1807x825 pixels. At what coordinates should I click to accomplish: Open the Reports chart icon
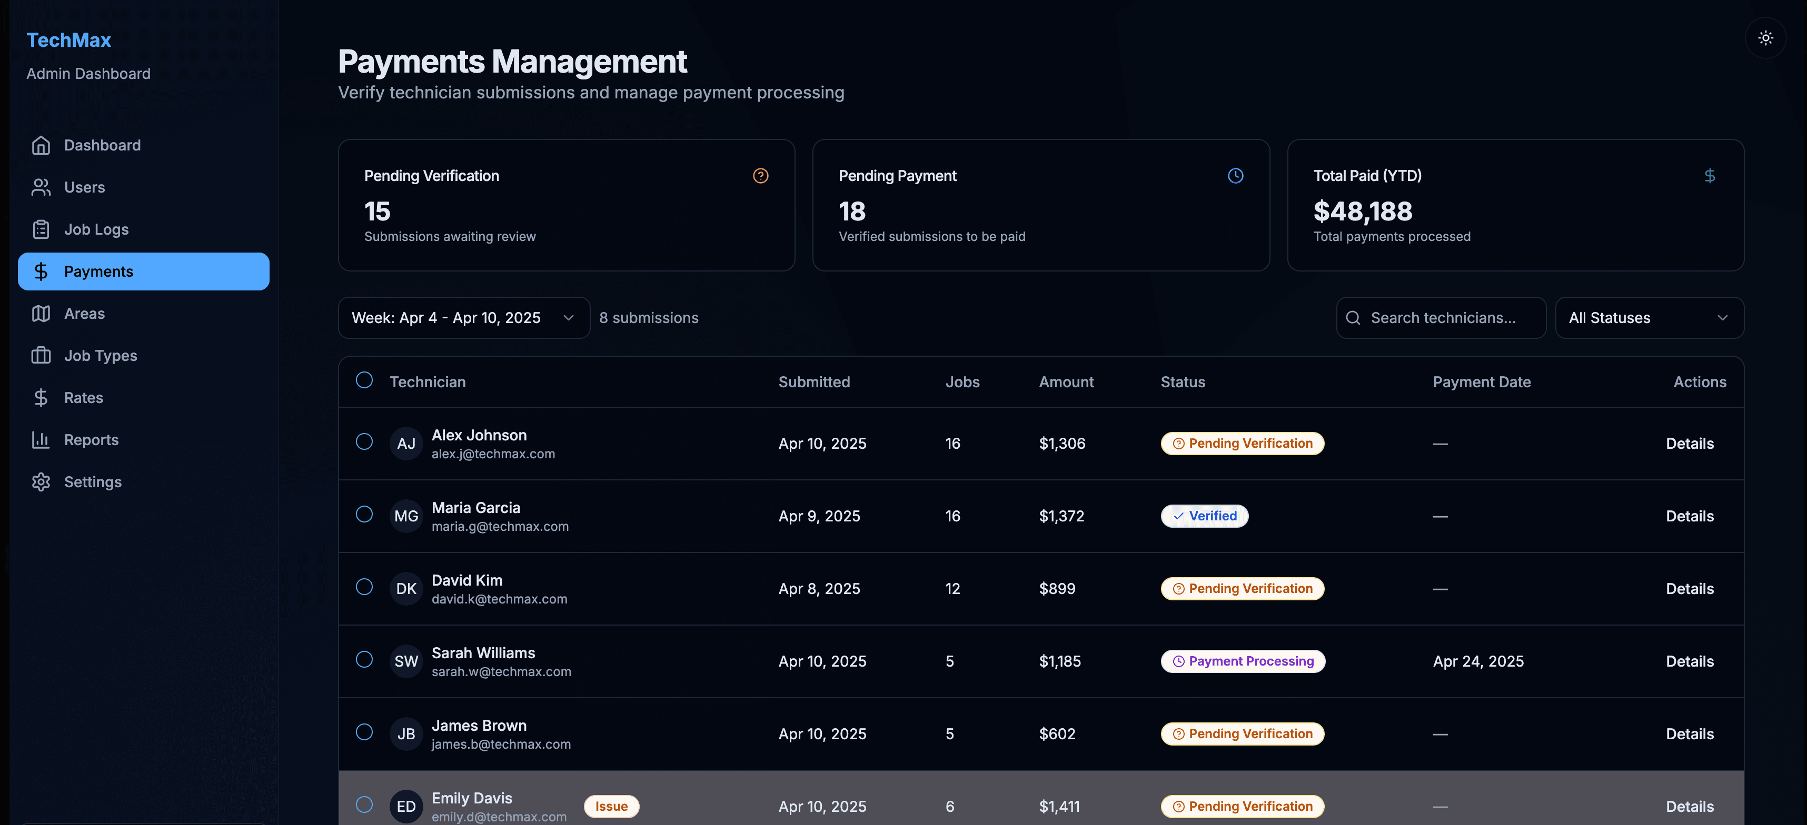42,439
